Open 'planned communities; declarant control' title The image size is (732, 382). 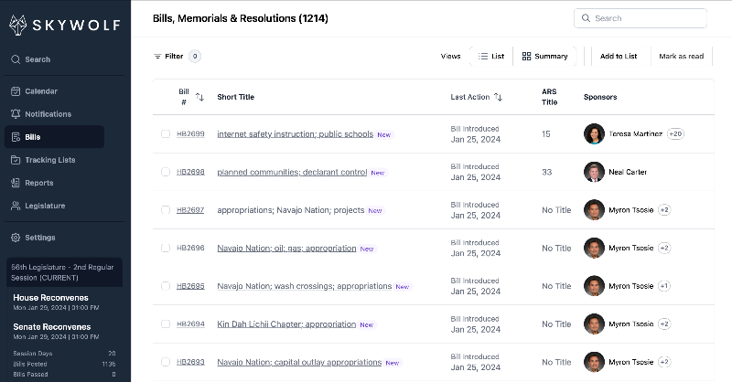coord(292,172)
